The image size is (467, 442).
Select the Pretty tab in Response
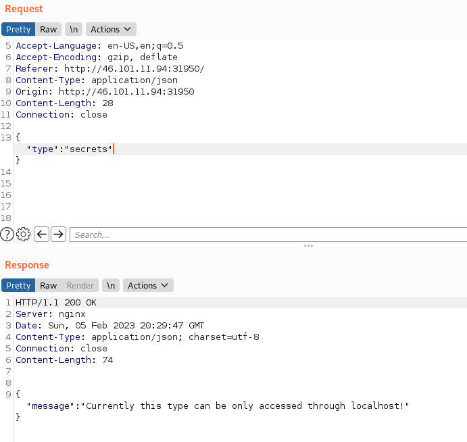pyautogui.click(x=18, y=285)
